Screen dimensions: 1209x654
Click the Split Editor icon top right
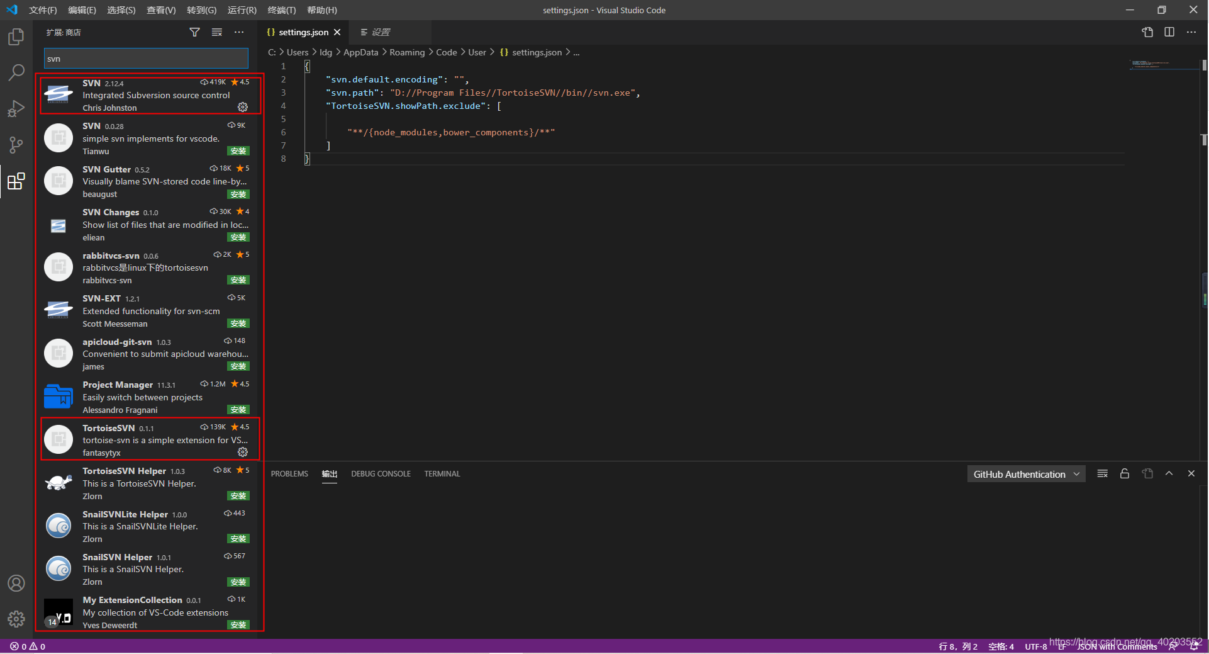point(1170,32)
